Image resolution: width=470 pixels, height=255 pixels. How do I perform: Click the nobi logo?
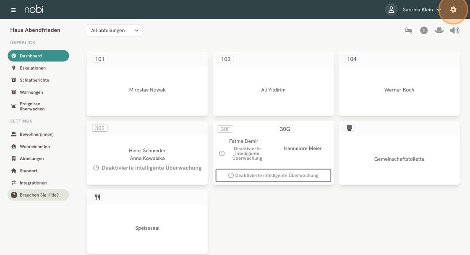click(34, 9)
